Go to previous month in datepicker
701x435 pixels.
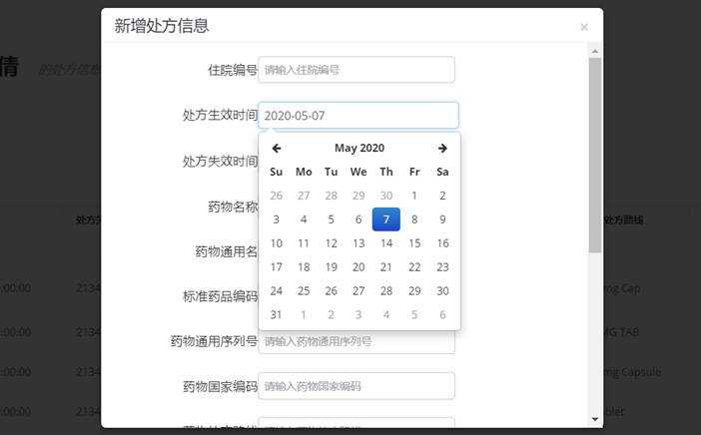pos(277,148)
